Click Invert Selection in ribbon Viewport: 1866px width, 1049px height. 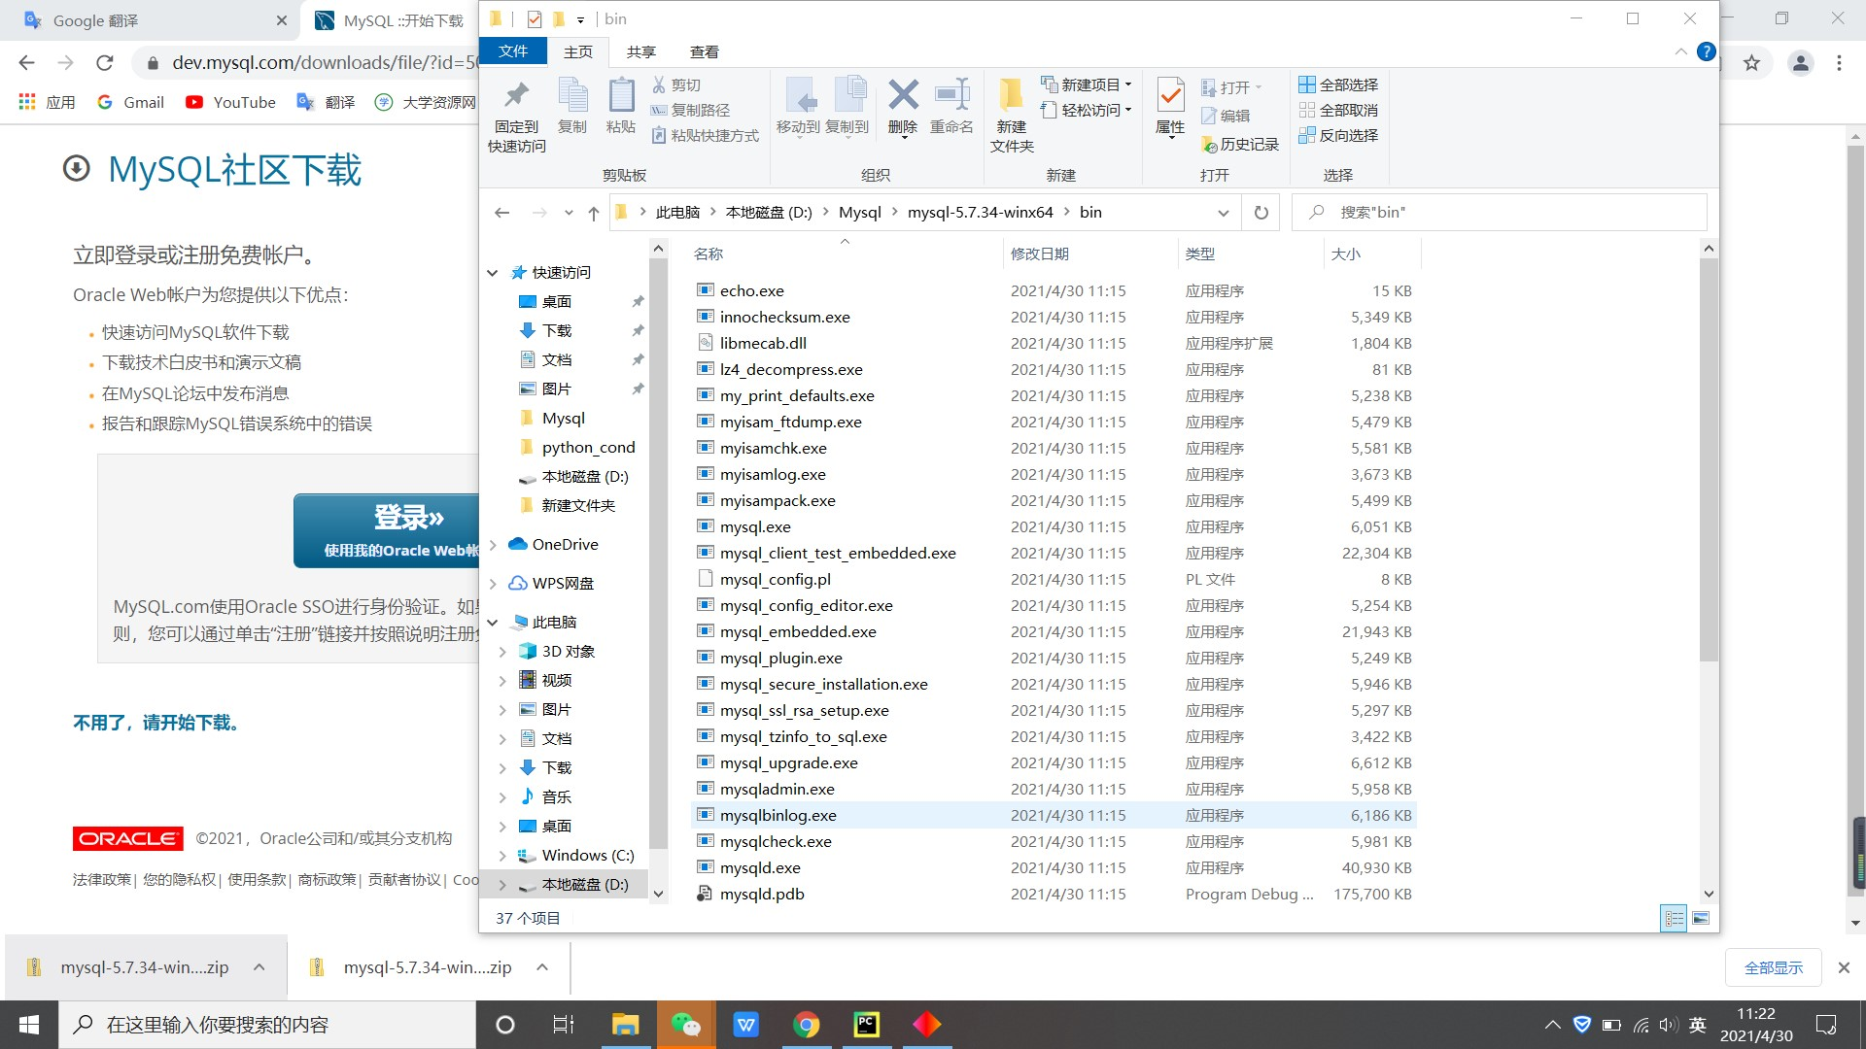[x=1338, y=135]
